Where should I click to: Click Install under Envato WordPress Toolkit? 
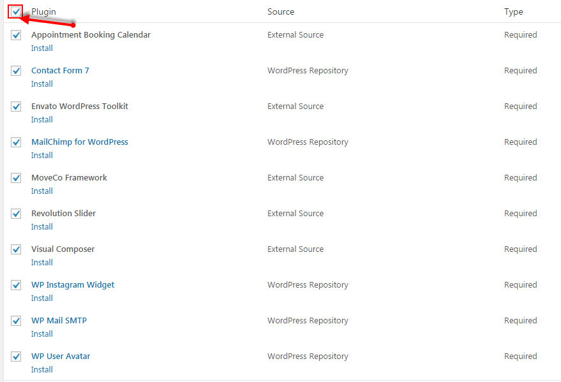click(x=42, y=120)
